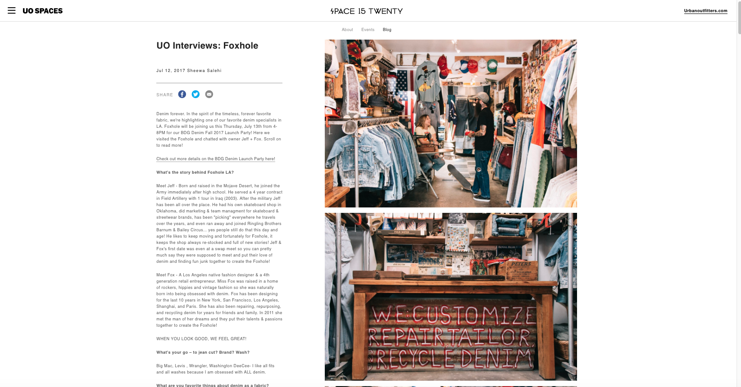Screen dimensions: 741x387
Task: Click the UO Interviews: Foxhole headline
Action: coord(207,45)
